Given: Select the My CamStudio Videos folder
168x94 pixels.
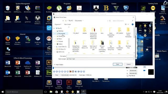Looking at the screenshot, I should click(120, 45).
